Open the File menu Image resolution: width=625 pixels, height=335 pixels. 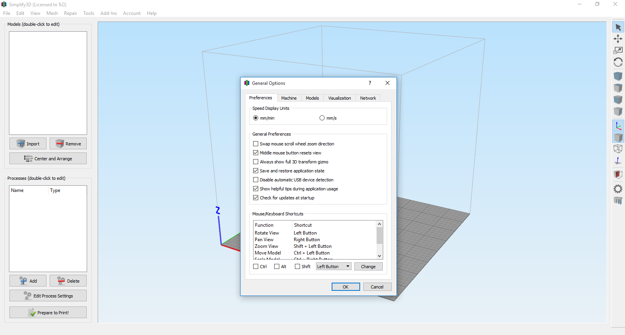tap(7, 13)
